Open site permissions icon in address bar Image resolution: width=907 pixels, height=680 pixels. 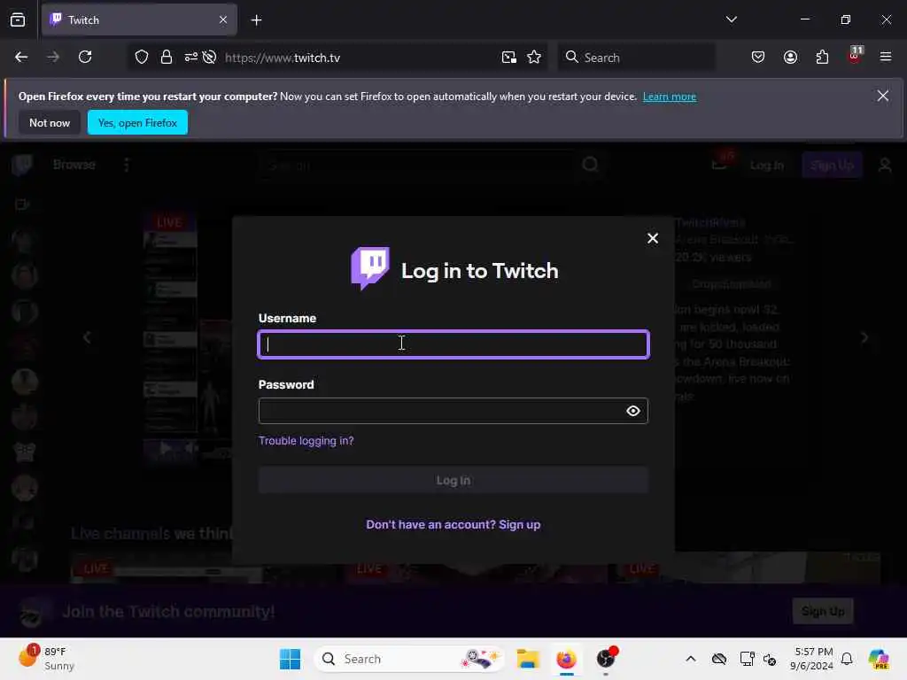(x=191, y=58)
